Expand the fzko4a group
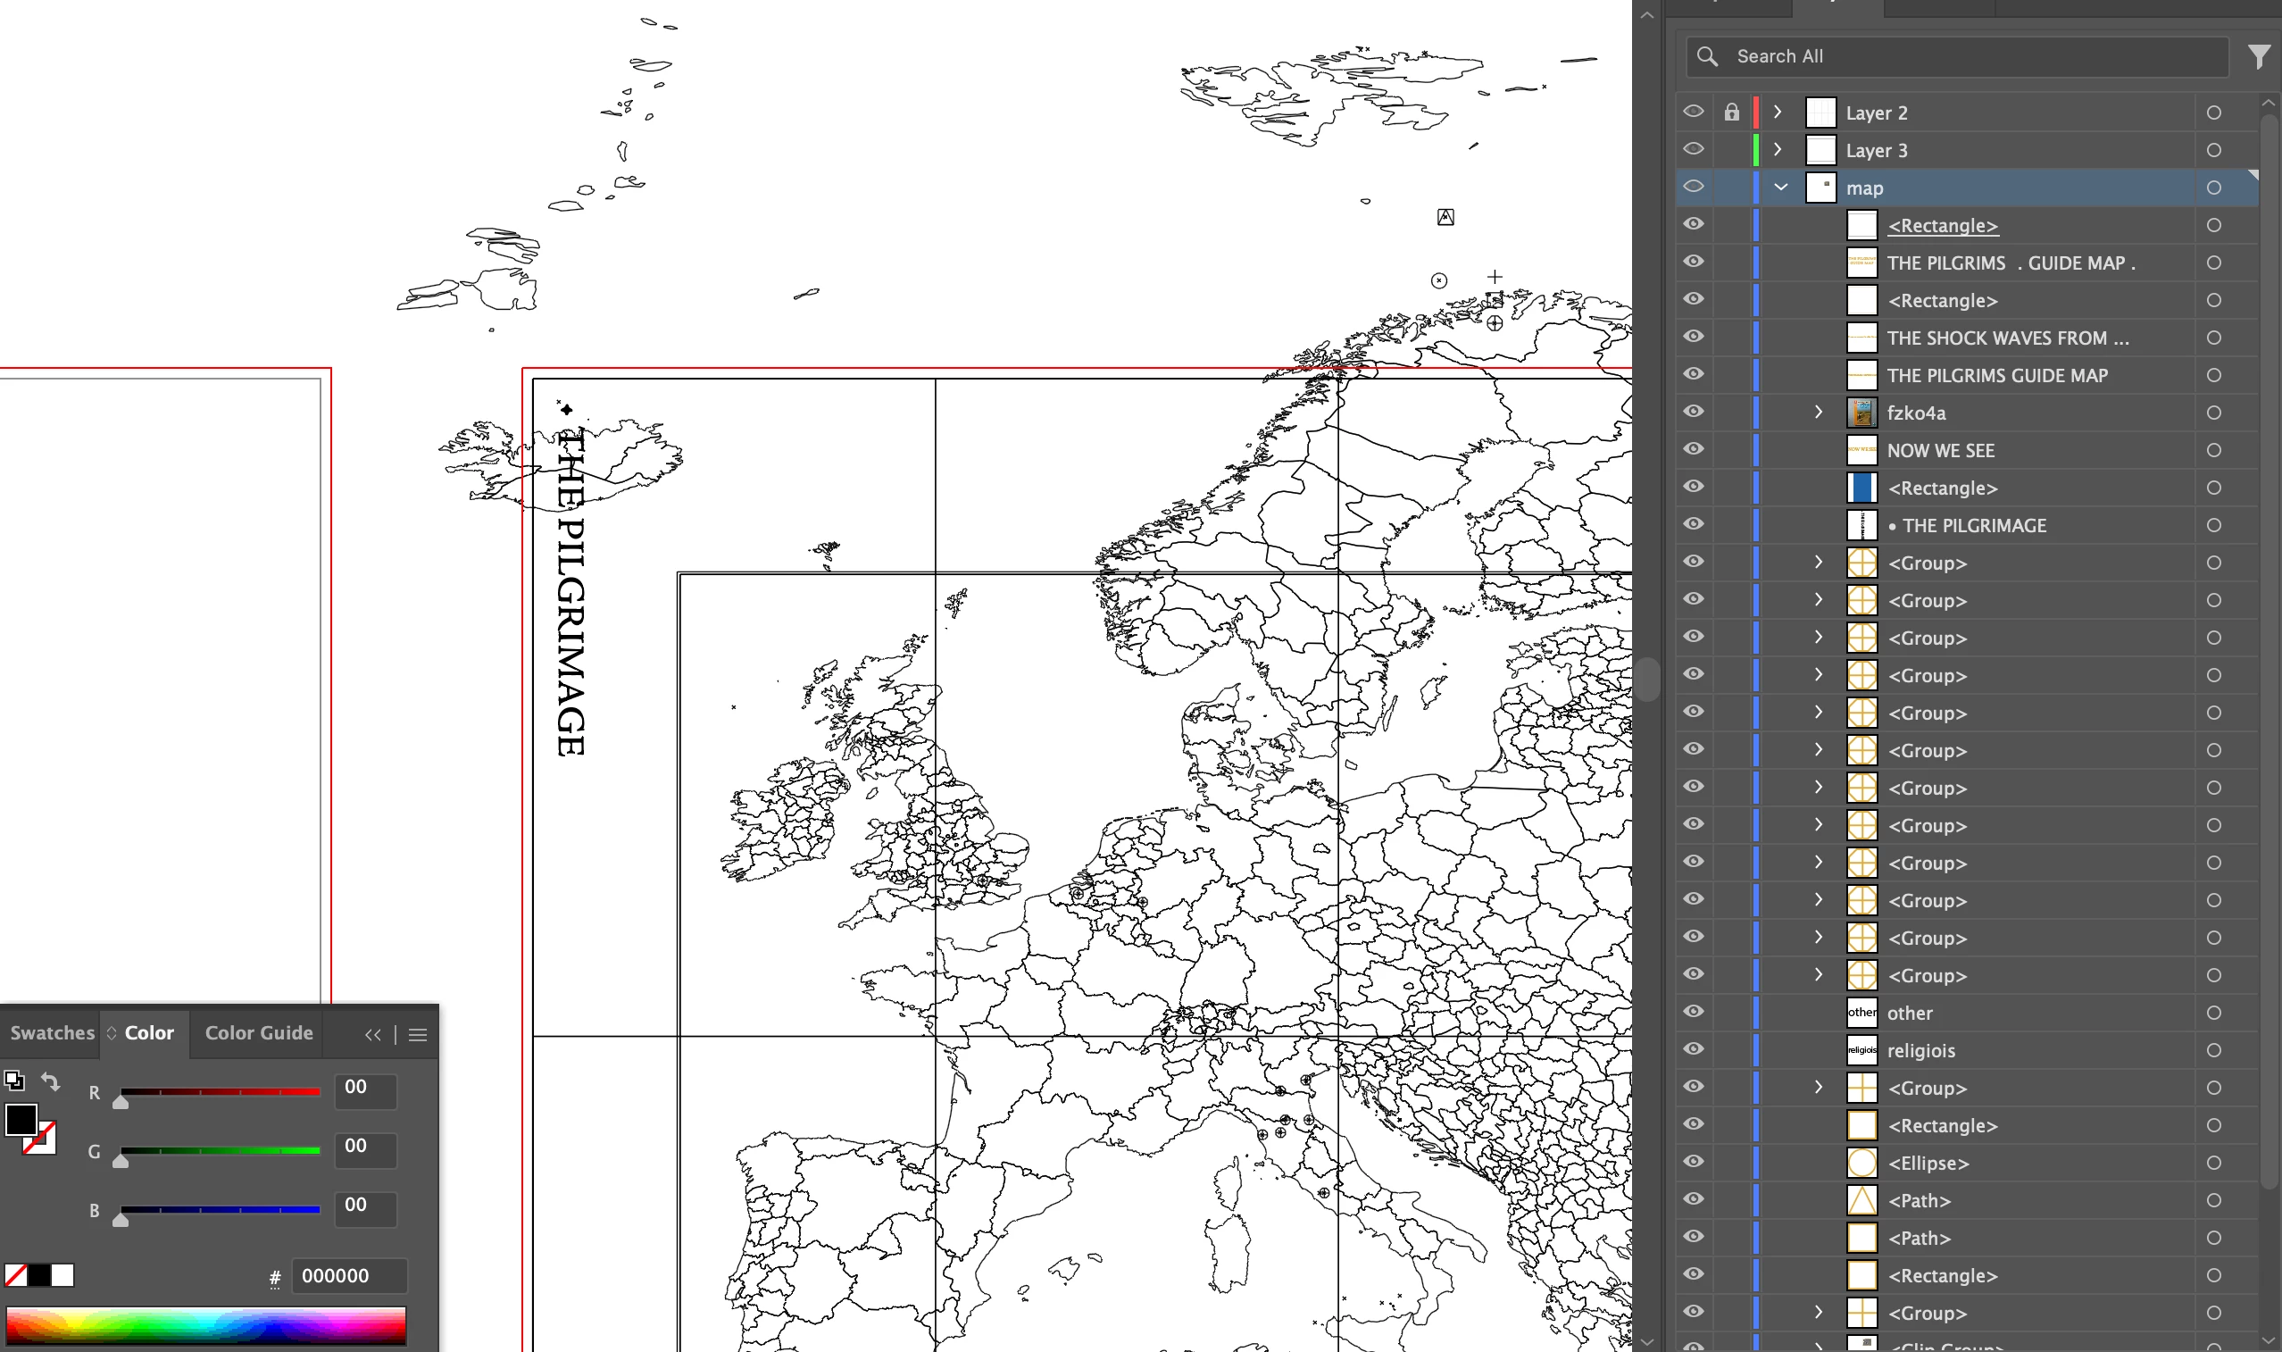This screenshot has width=2282, height=1352. click(1819, 413)
